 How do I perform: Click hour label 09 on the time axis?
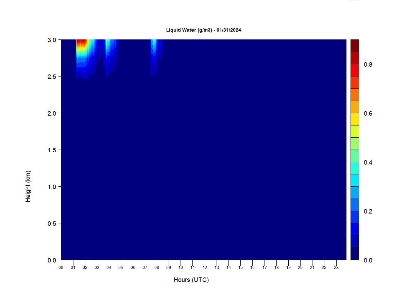(x=169, y=268)
